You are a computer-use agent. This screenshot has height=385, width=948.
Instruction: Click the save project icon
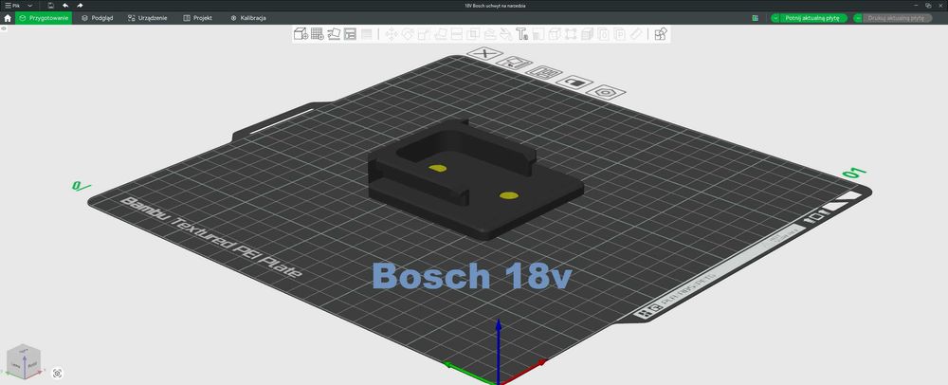pyautogui.click(x=51, y=6)
